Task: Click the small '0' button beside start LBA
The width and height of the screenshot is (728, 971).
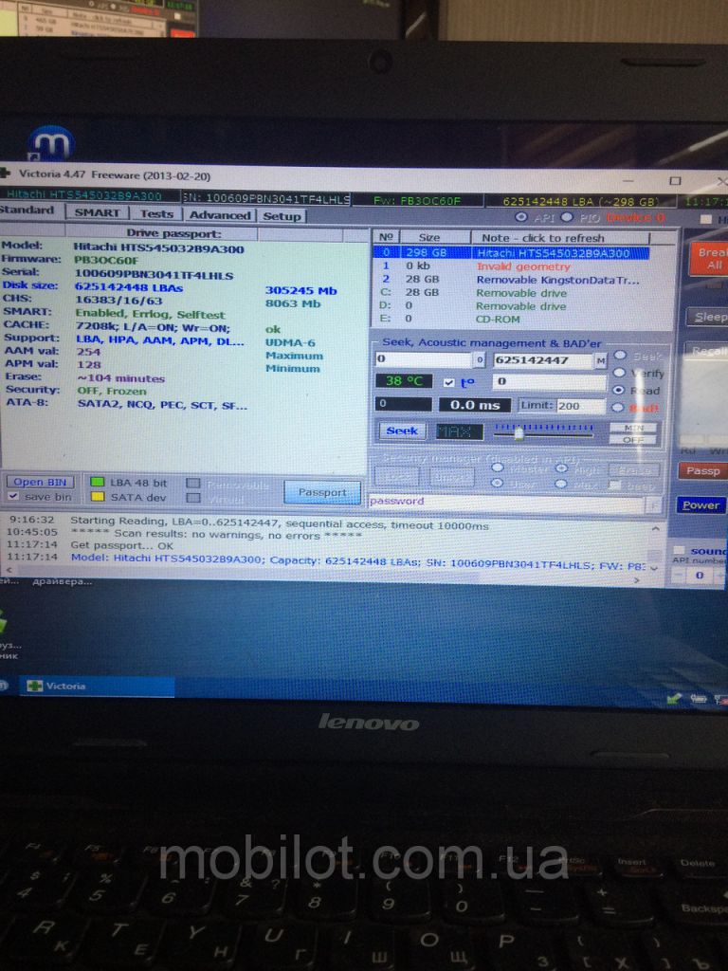Action: pyautogui.click(x=479, y=359)
